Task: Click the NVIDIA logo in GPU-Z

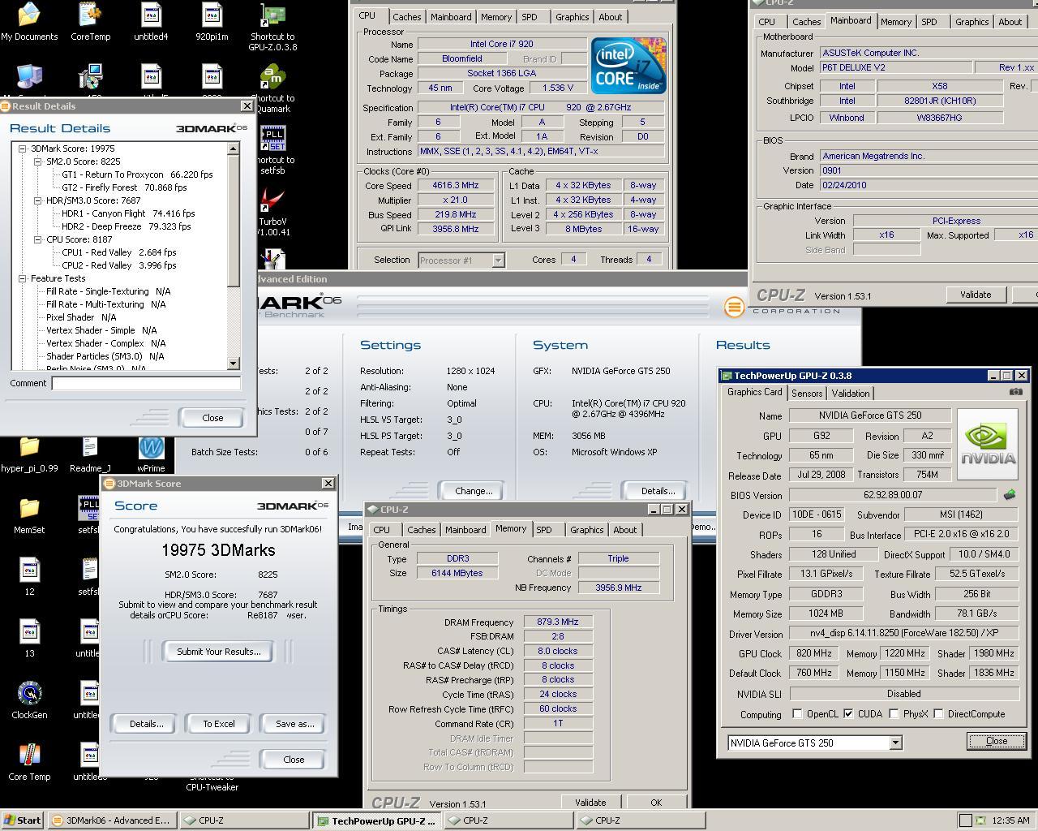Action: pos(988,445)
